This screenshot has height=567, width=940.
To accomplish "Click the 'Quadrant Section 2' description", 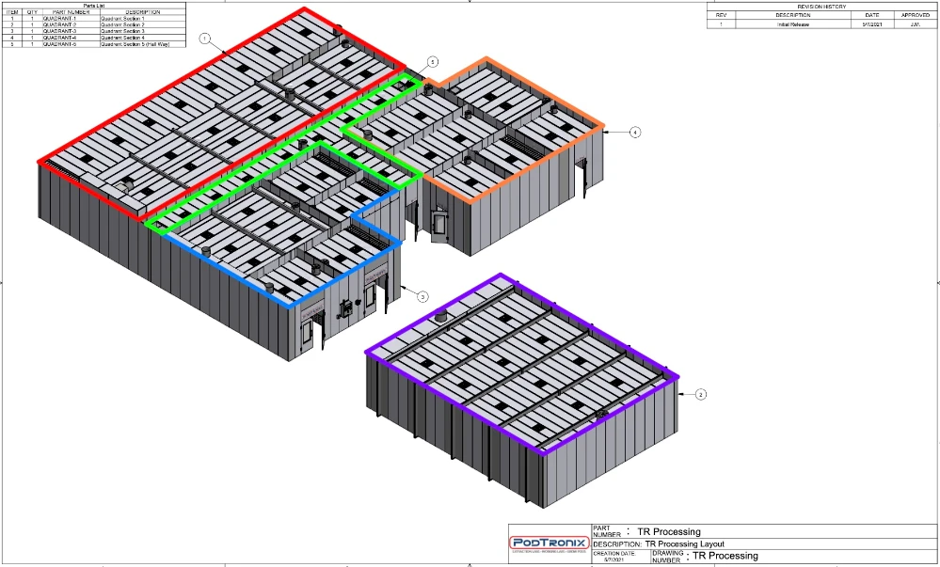I will coord(123,24).
